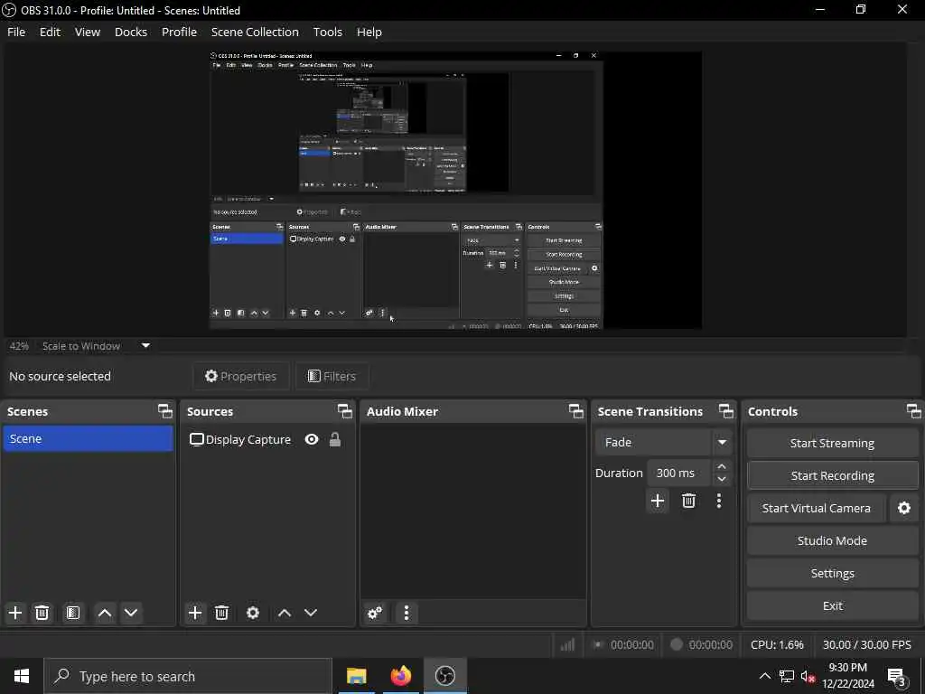The height and width of the screenshot is (694, 925).
Task: Open the Profile menu
Action: (180, 32)
